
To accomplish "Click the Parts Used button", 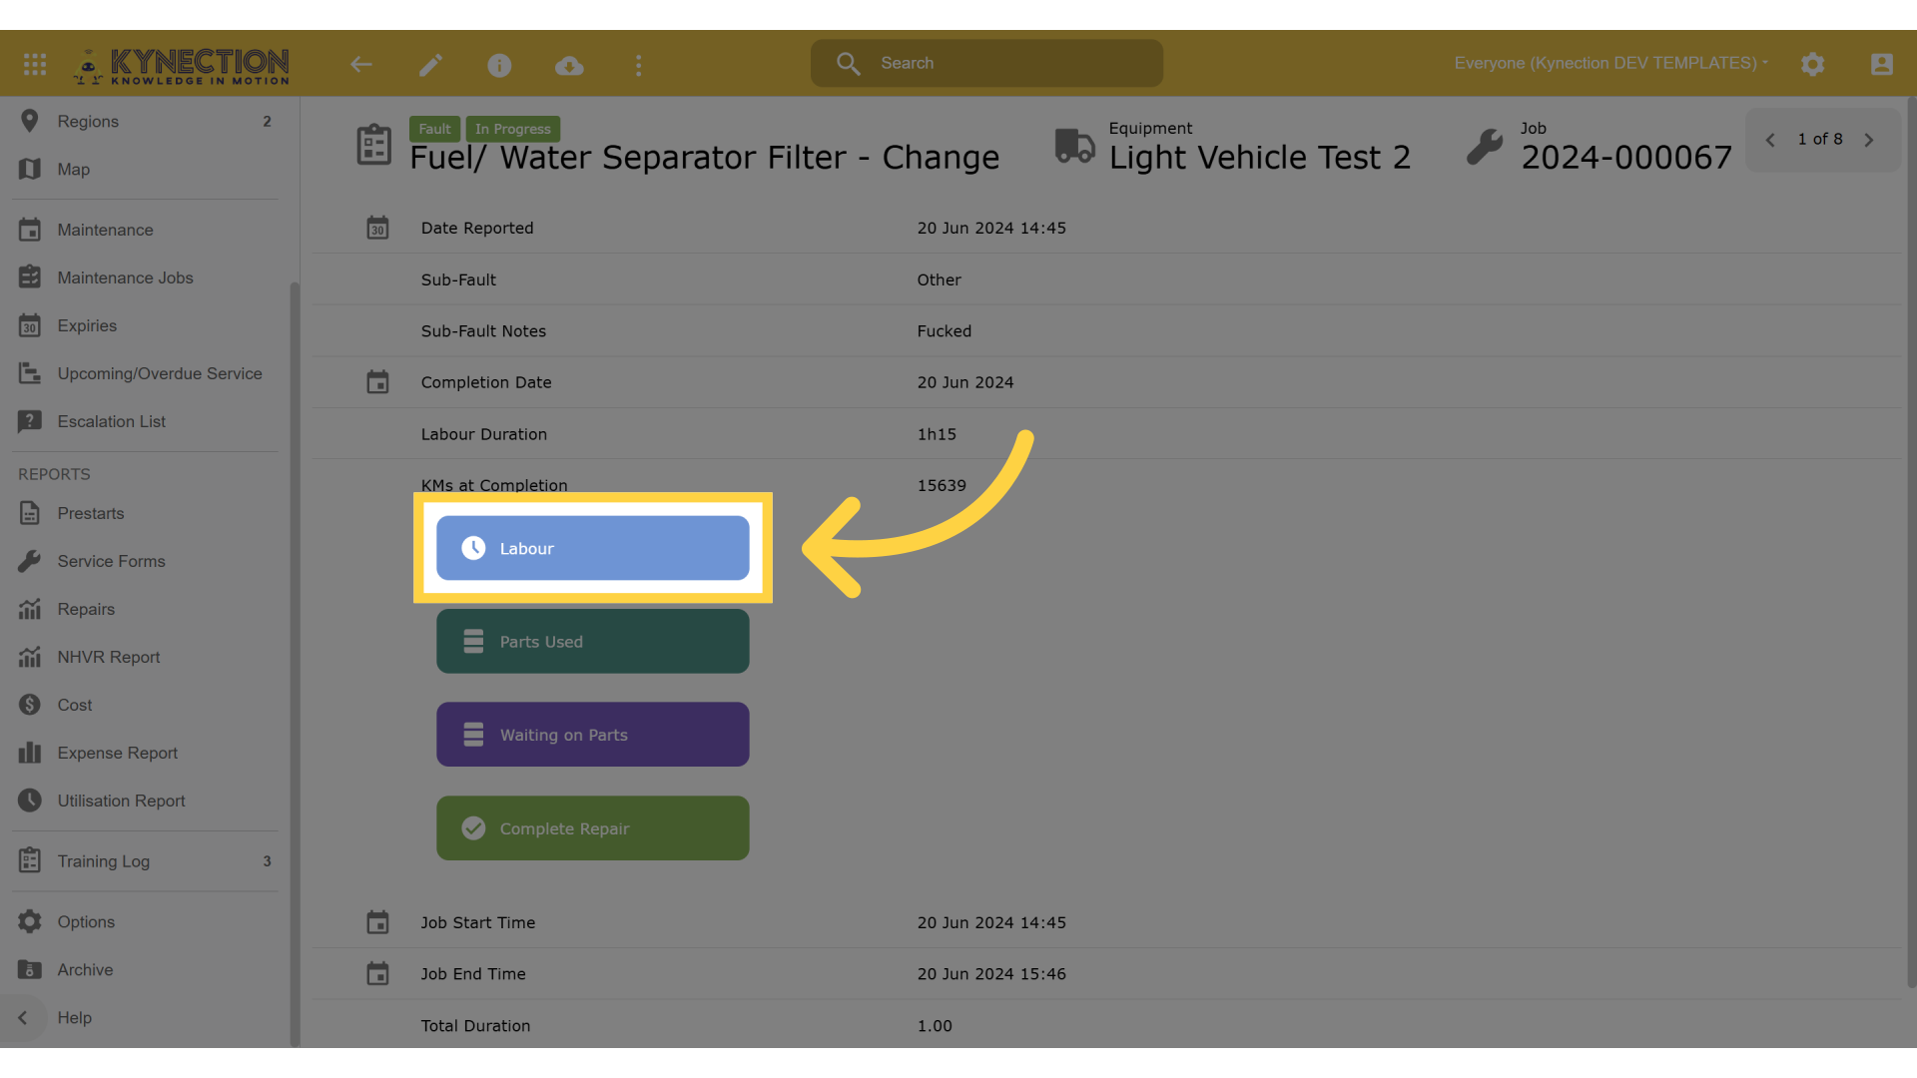I will [x=593, y=641].
